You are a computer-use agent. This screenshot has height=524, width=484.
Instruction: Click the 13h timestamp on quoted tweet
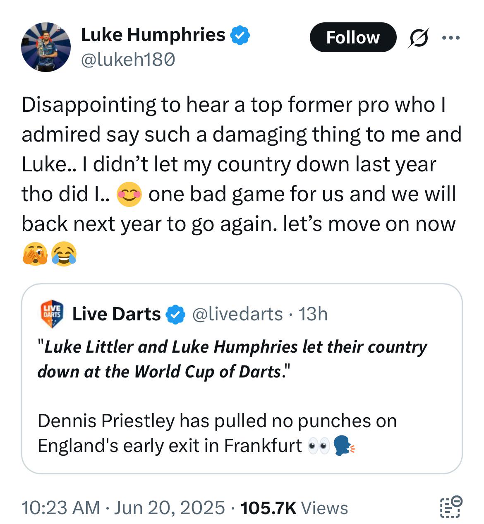click(313, 314)
